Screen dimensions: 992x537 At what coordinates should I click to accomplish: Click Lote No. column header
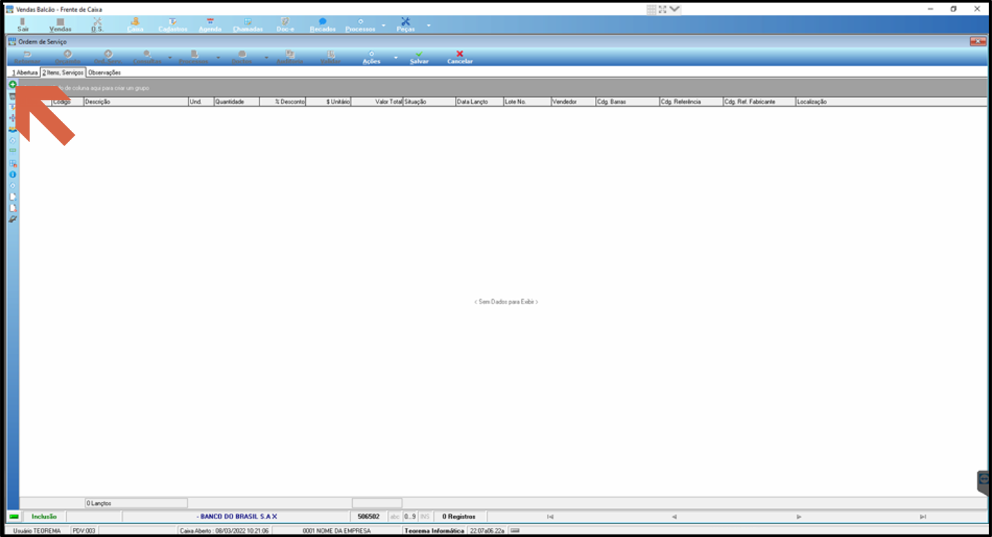(527, 102)
